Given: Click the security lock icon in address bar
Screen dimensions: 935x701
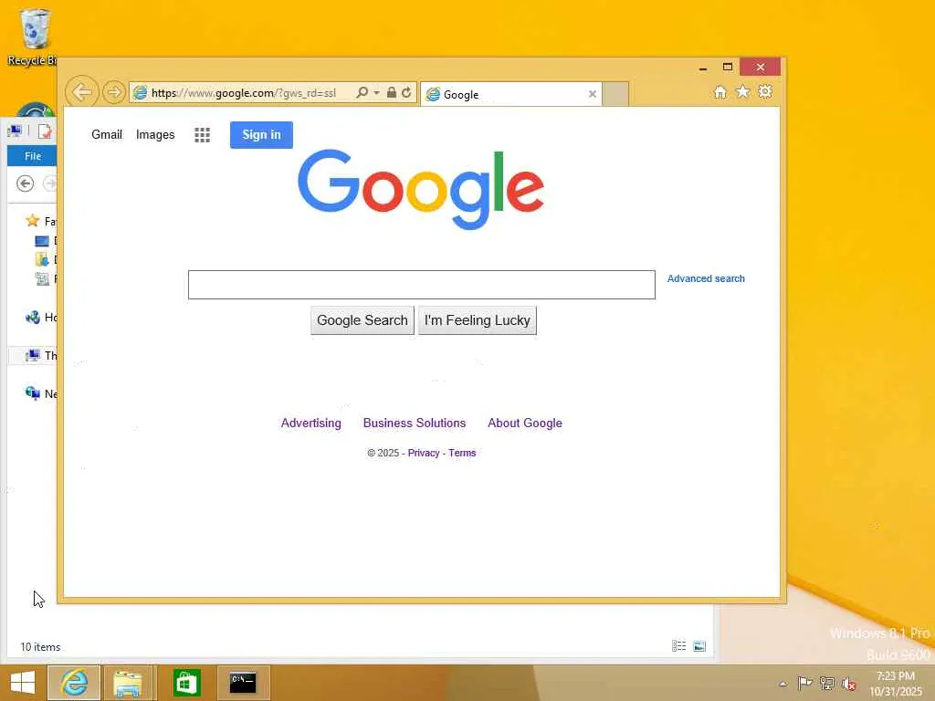Looking at the screenshot, I should tap(391, 92).
